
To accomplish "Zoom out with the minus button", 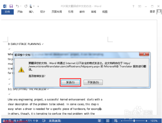I will tap(122, 121).
